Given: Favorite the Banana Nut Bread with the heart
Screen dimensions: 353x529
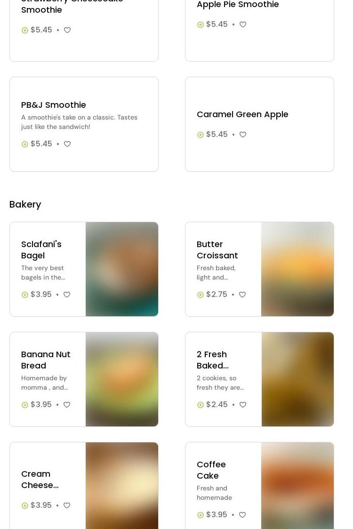Looking at the screenshot, I should click(x=67, y=405).
